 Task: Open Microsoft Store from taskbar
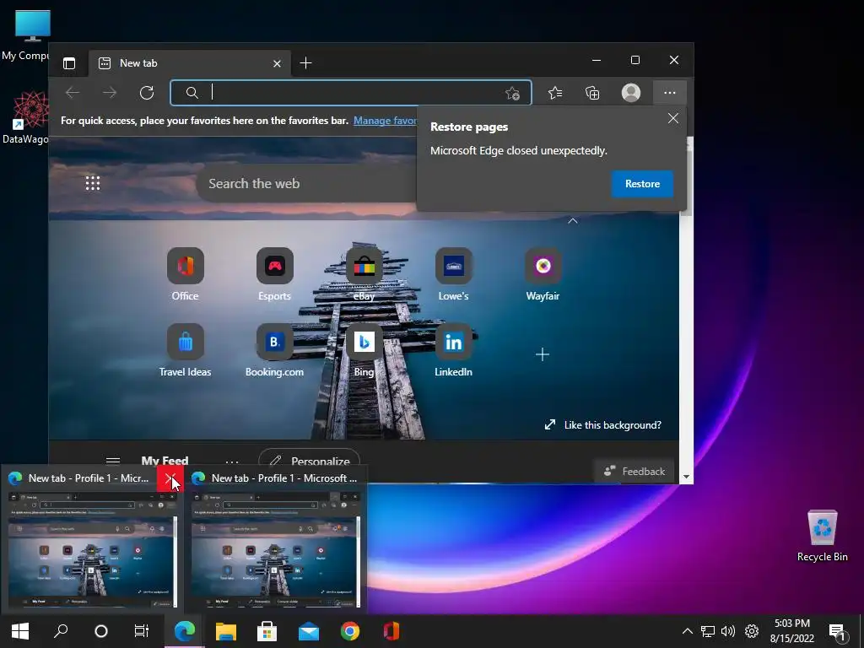coord(267,631)
